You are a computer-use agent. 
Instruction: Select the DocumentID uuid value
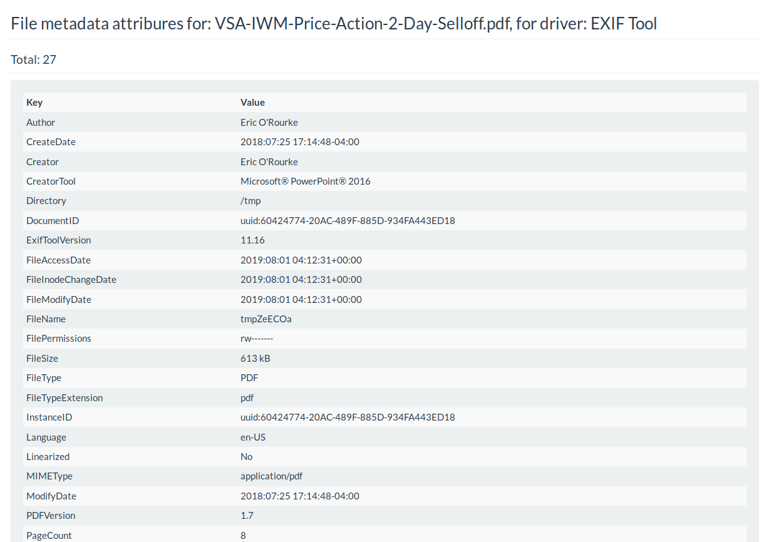(x=348, y=221)
